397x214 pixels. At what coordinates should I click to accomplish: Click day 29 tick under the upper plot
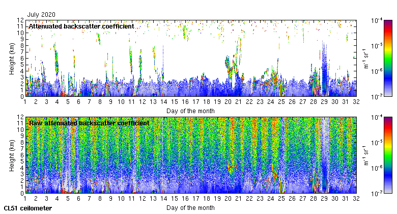click(324, 102)
